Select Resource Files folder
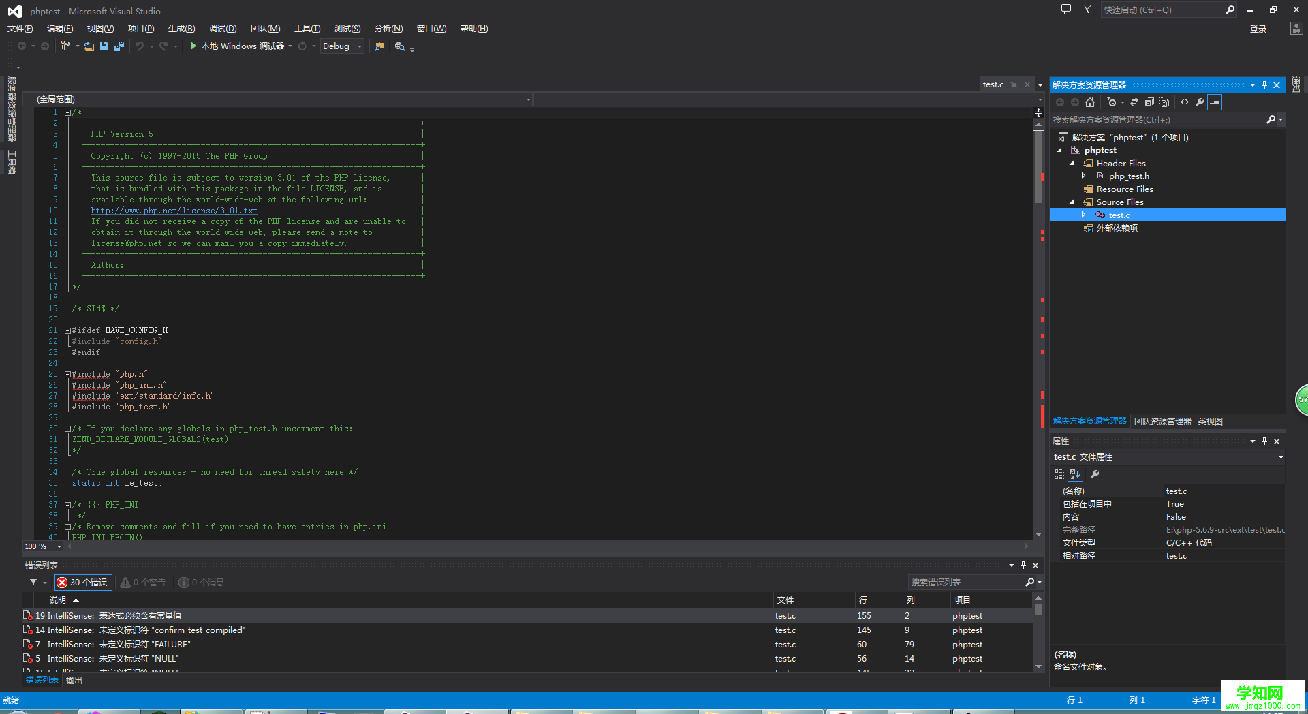Viewport: 1308px width, 714px height. click(x=1124, y=189)
